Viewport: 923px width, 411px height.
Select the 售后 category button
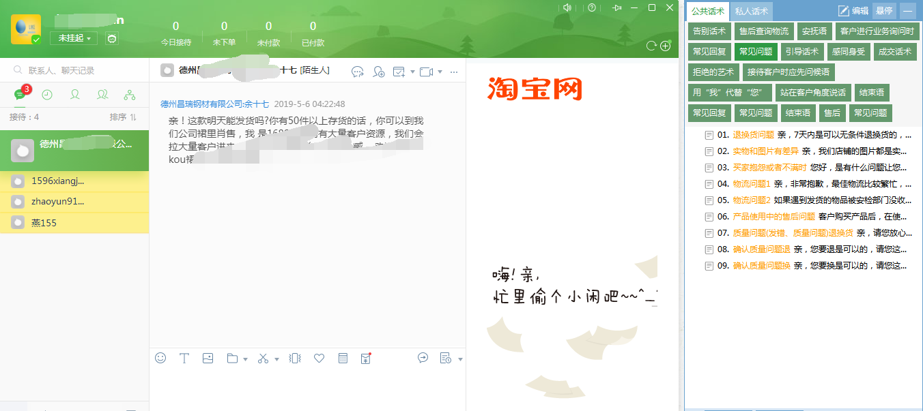click(832, 113)
